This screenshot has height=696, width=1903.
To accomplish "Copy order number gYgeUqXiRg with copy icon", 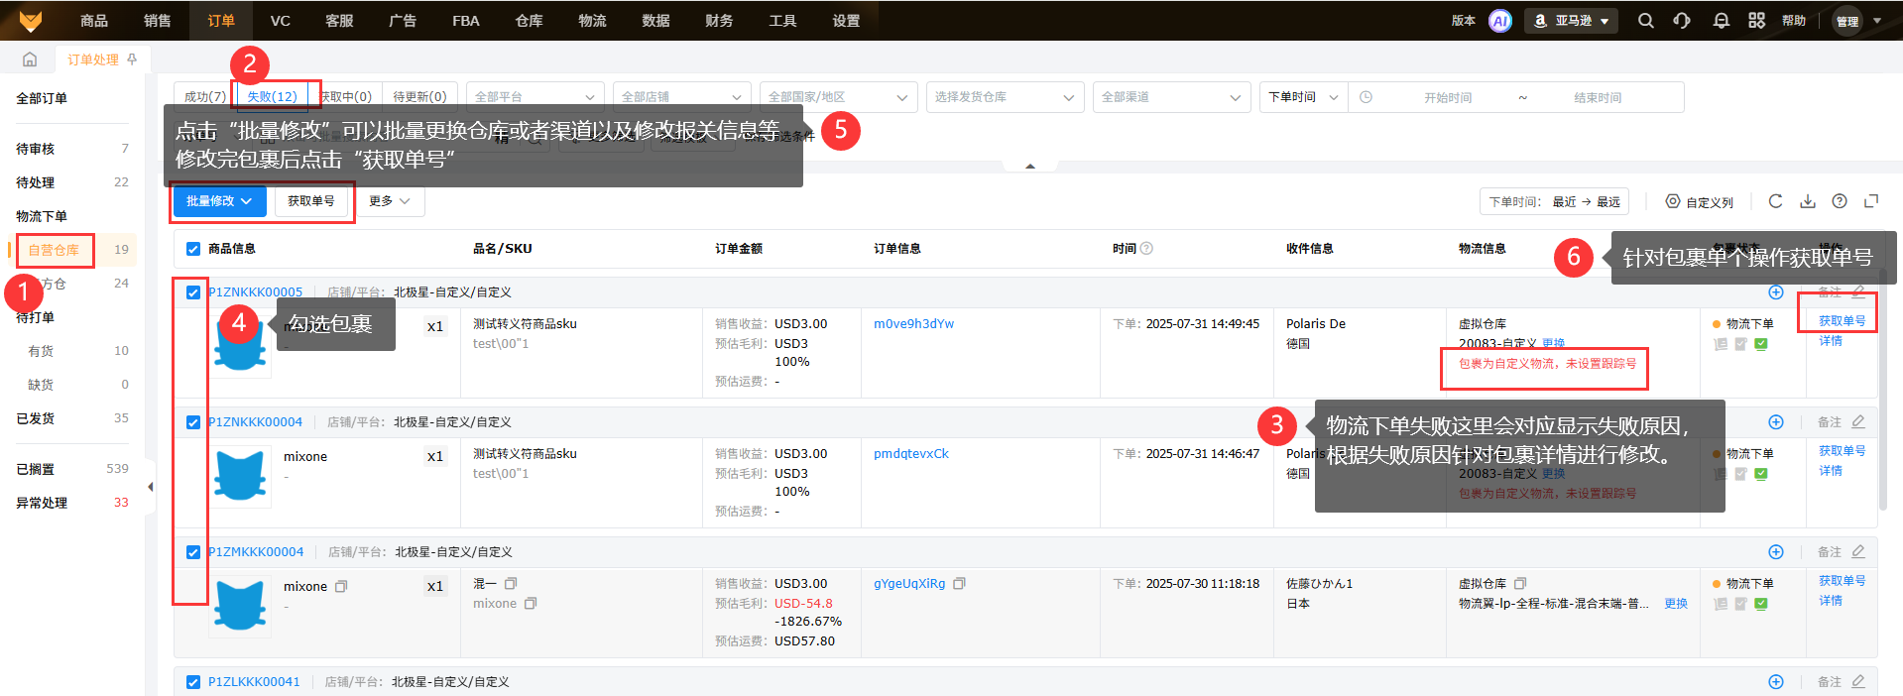I will click(x=959, y=584).
